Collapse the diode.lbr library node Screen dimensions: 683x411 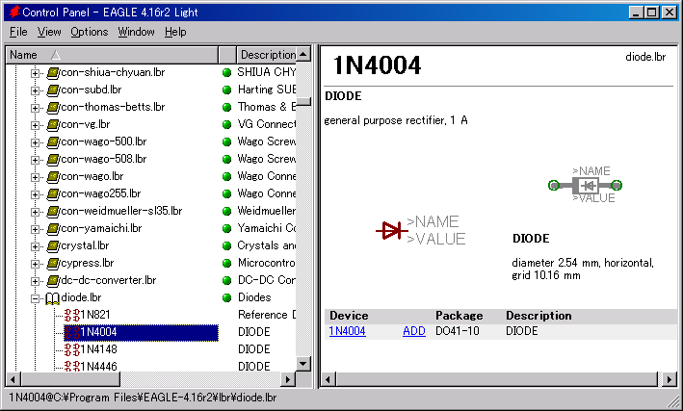35,298
